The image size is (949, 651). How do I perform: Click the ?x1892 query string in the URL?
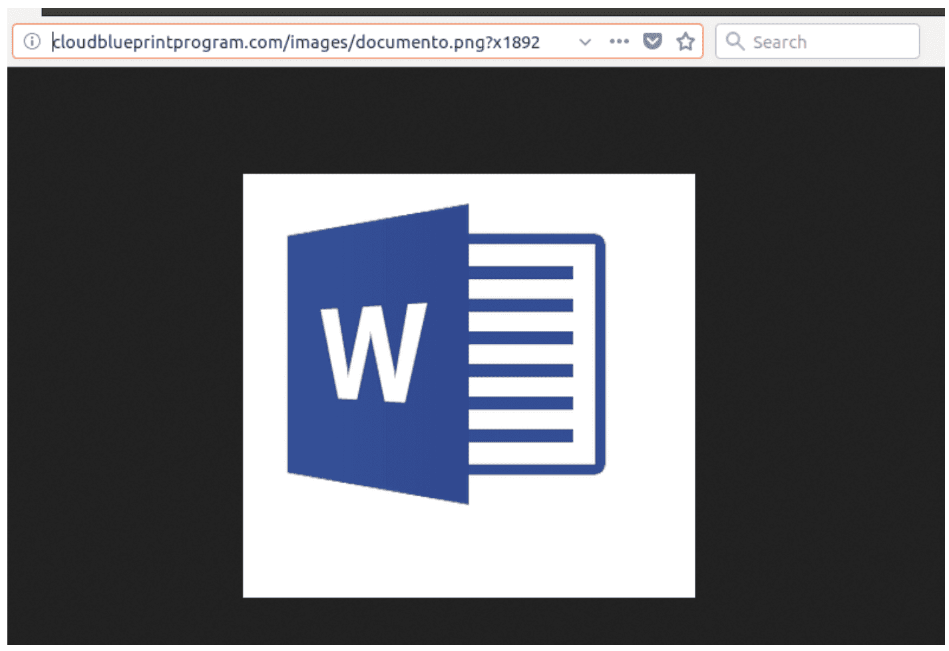(512, 43)
